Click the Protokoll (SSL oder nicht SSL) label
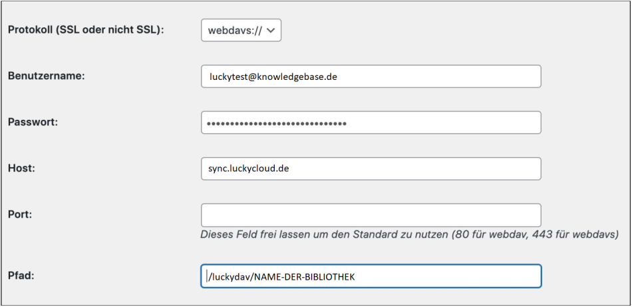 pos(86,30)
